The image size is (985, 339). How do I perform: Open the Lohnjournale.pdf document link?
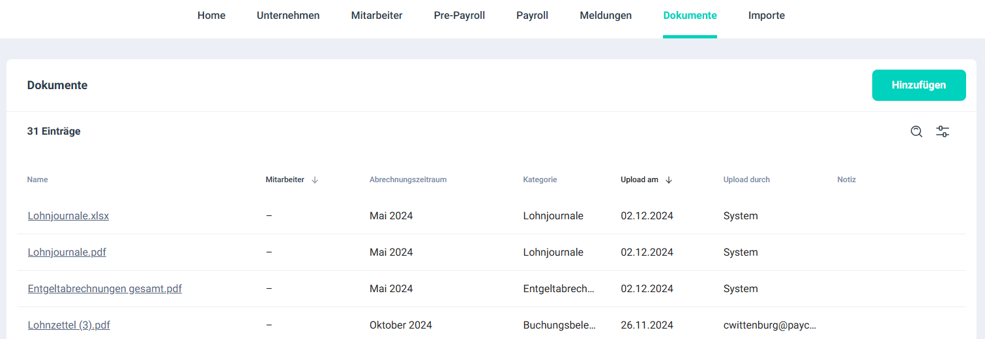[x=67, y=252]
